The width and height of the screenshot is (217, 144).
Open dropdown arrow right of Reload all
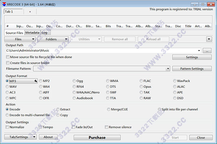(209, 39)
